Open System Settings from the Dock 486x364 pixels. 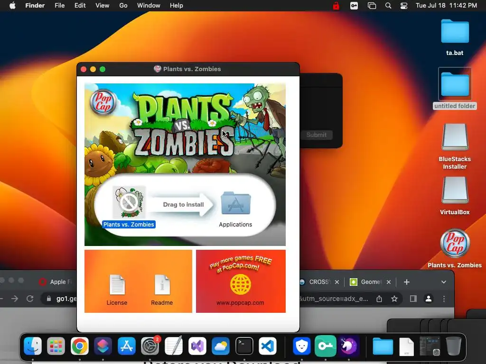tap(150, 346)
